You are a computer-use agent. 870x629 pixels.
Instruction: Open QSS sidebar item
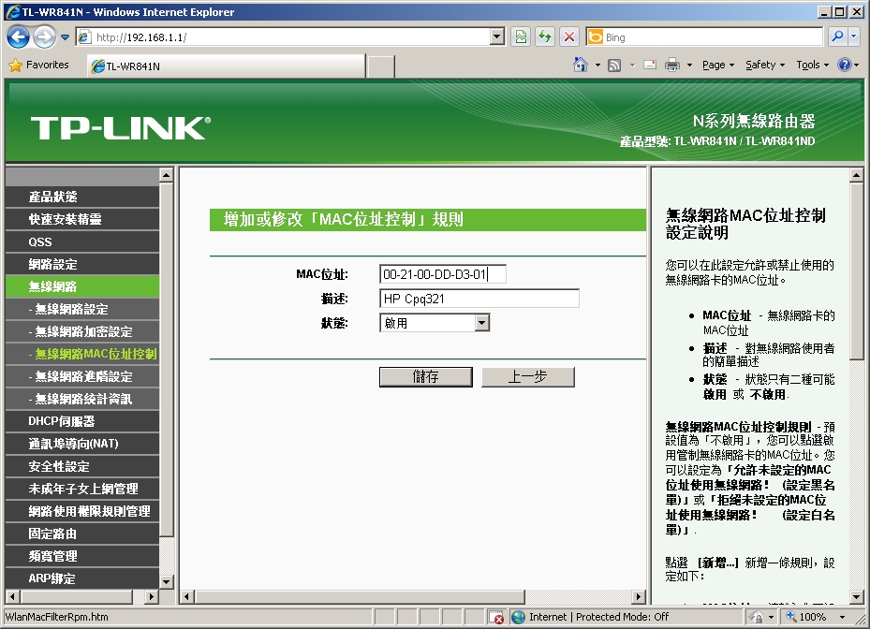click(x=82, y=241)
